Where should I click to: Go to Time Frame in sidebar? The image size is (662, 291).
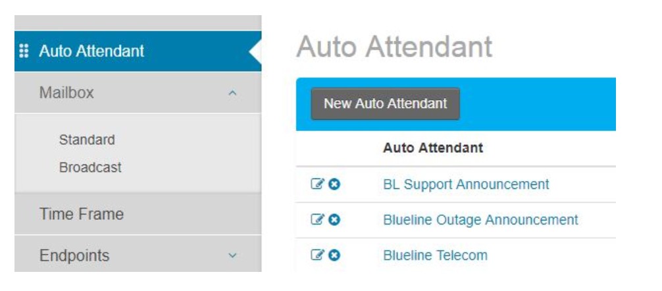[x=82, y=214]
